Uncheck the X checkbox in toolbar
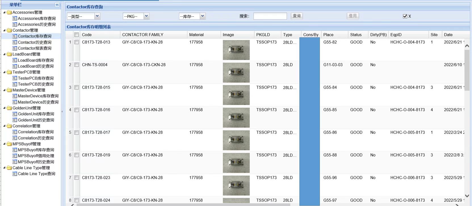The image size is (472, 206). click(x=405, y=16)
